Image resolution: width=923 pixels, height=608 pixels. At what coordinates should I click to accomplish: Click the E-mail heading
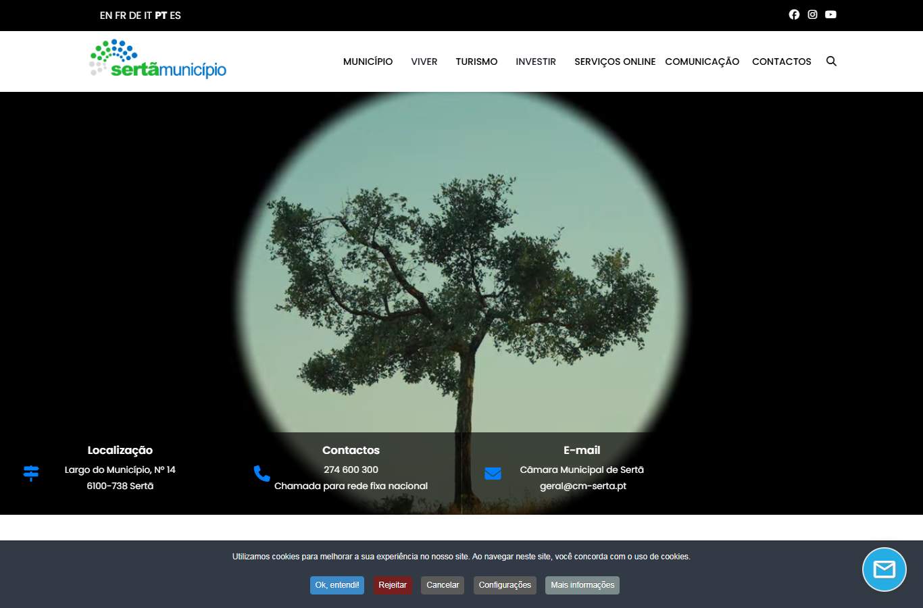tap(582, 450)
